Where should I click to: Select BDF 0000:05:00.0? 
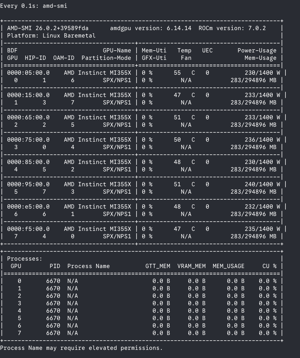click(x=28, y=73)
